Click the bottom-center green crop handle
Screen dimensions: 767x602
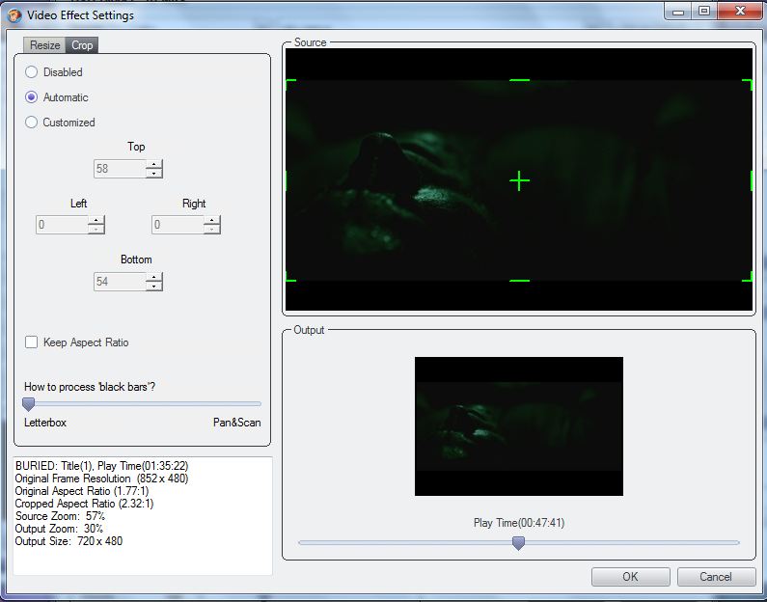(x=519, y=281)
